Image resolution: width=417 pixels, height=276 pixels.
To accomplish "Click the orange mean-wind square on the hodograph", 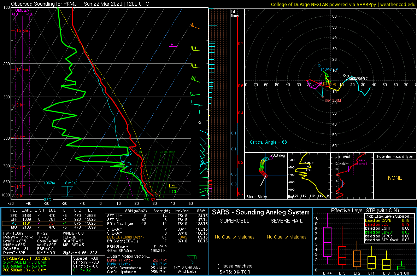I will coord(325,84).
